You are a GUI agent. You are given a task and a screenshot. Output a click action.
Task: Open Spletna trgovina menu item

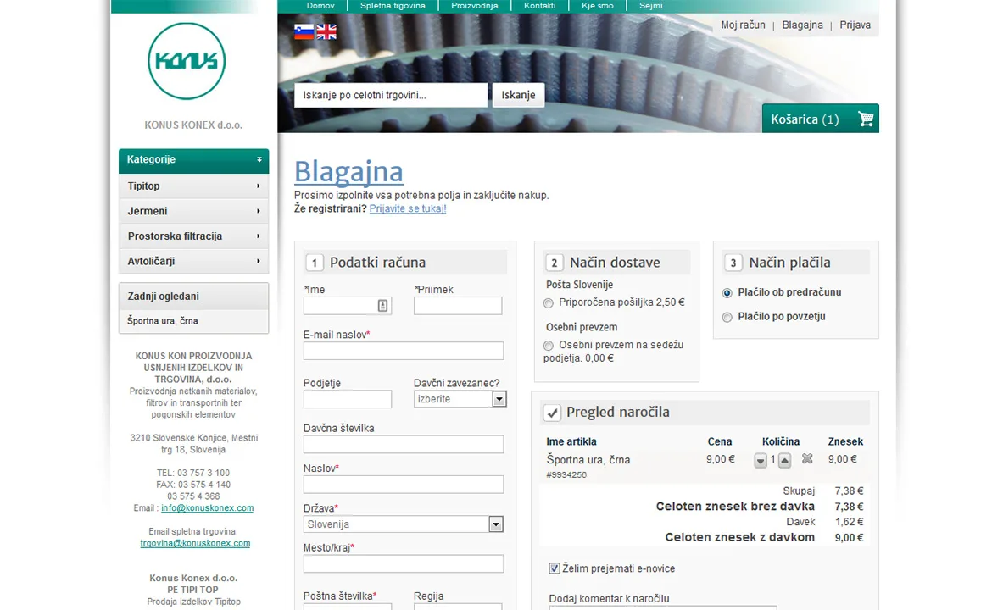(393, 6)
